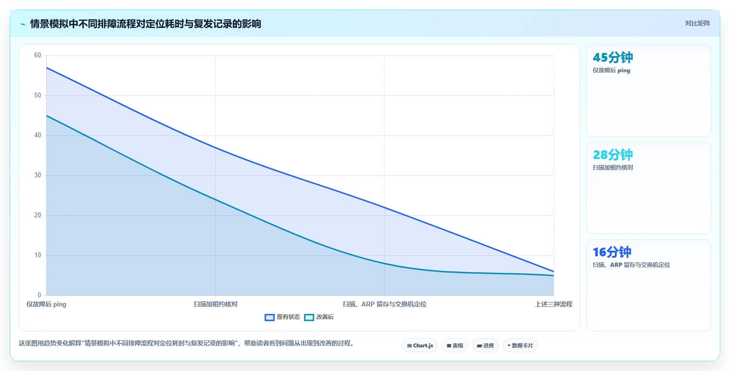
Task: Click the icon in the 表格 chip
Action: point(449,345)
